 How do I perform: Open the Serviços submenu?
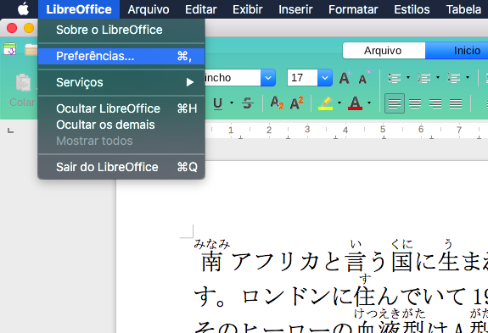coord(121,82)
